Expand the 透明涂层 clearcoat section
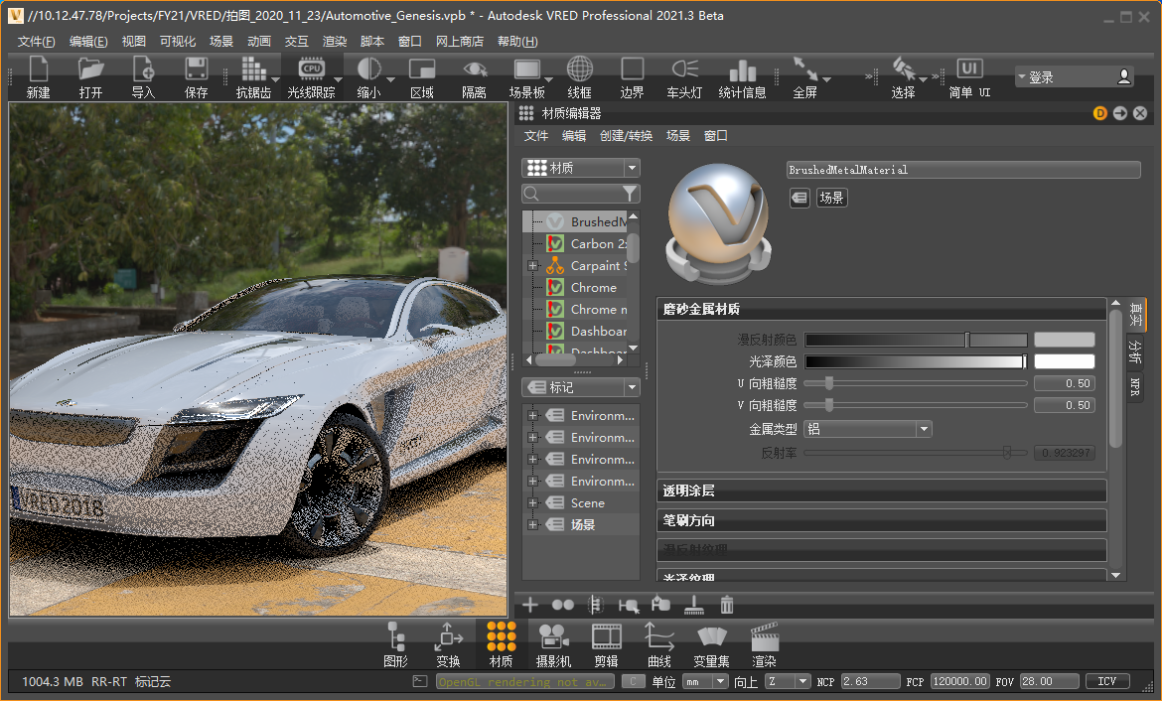Image resolution: width=1162 pixels, height=701 pixels. point(882,491)
